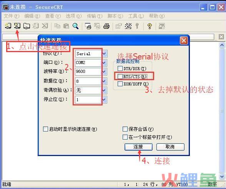Open the Edit (编辑) menu
Image resolution: width=226 pixels, height=189 pixels.
[32, 16]
